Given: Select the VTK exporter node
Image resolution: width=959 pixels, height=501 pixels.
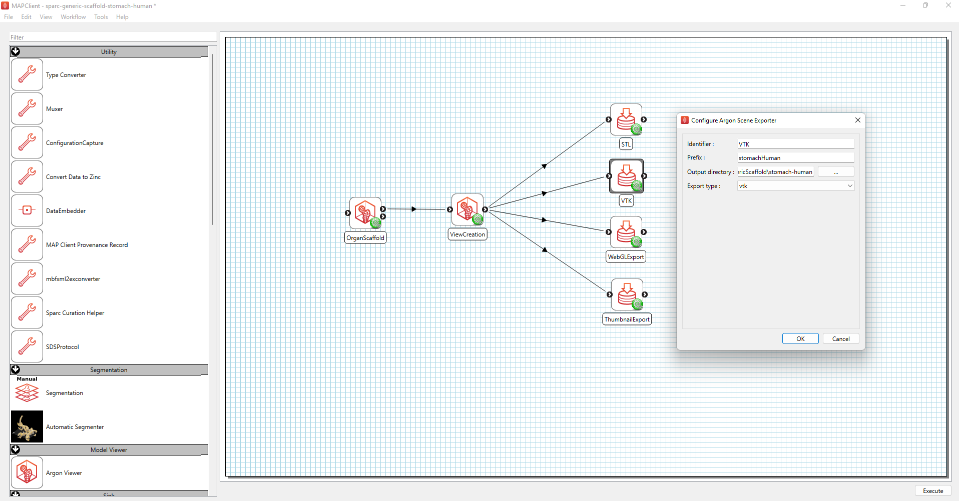Looking at the screenshot, I should pyautogui.click(x=627, y=176).
